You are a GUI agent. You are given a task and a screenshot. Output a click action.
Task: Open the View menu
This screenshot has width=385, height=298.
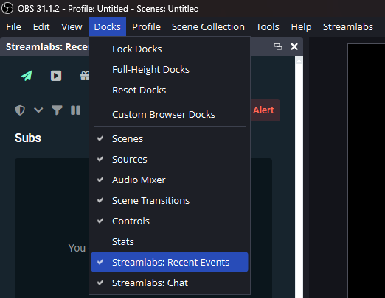click(x=72, y=27)
